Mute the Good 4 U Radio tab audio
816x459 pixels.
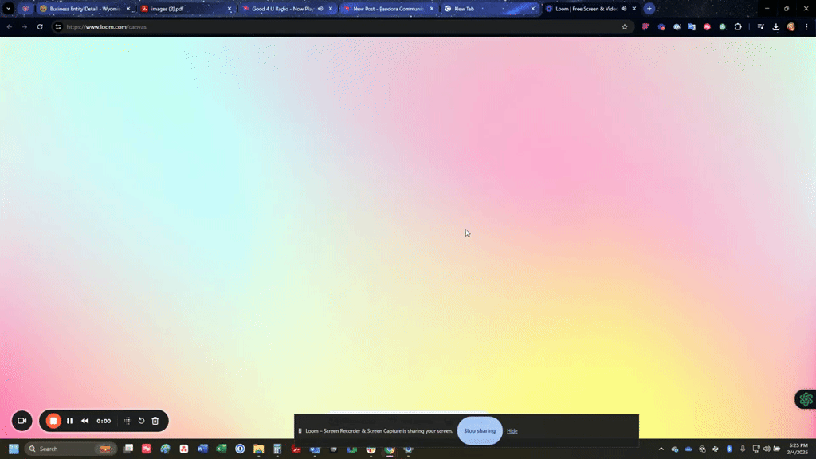click(x=320, y=9)
